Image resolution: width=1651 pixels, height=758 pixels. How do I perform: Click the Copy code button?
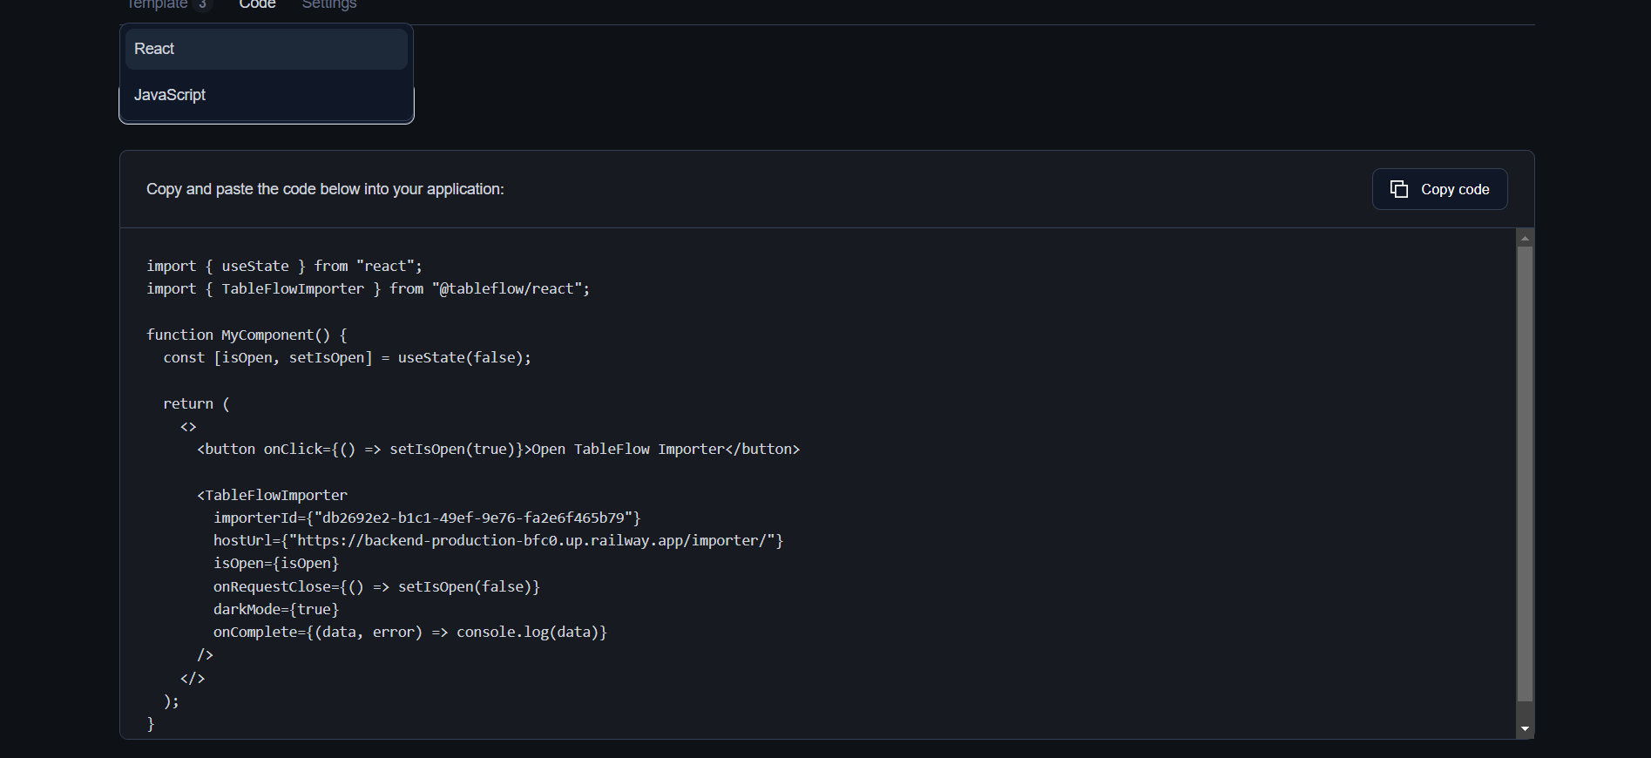(1439, 189)
